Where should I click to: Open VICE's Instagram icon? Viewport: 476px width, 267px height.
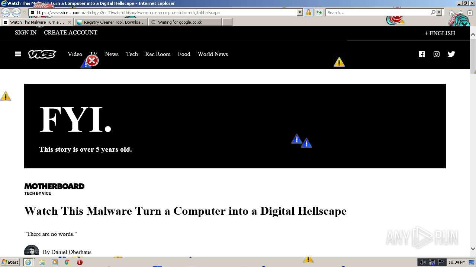pyautogui.click(x=437, y=54)
